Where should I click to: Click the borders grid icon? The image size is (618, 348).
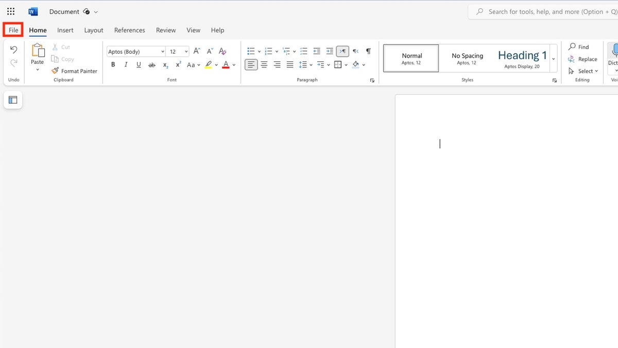click(x=338, y=64)
